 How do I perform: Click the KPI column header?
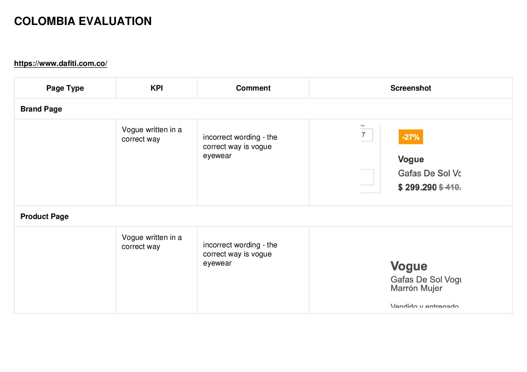pyautogui.click(x=156, y=88)
